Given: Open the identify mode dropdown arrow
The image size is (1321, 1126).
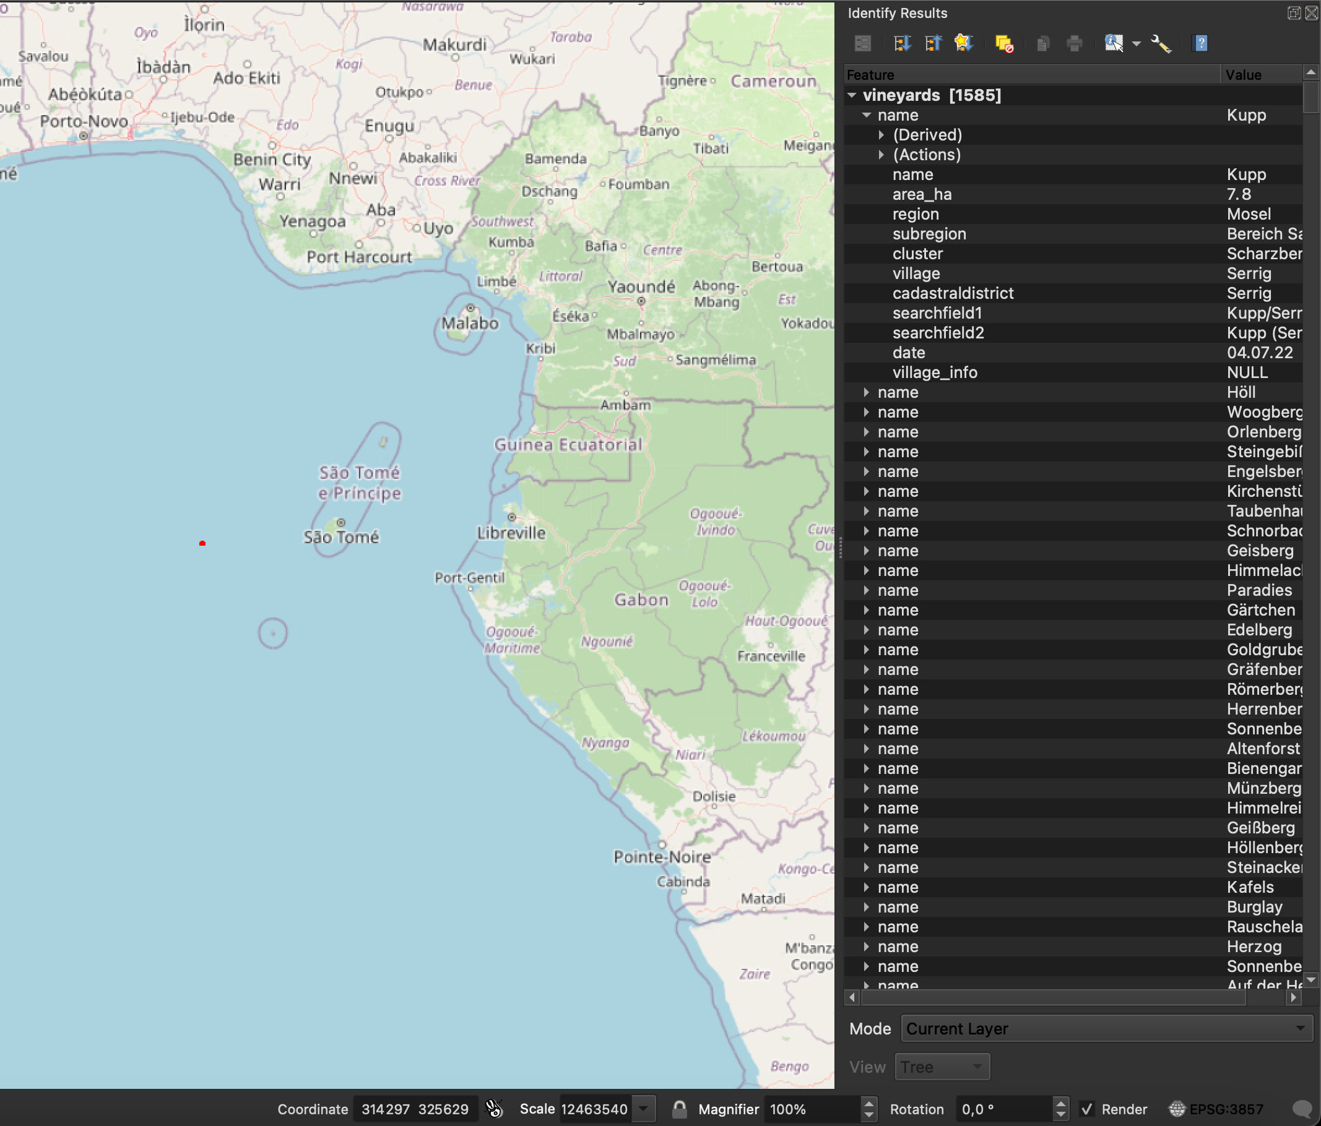Looking at the screenshot, I should tap(1137, 43).
